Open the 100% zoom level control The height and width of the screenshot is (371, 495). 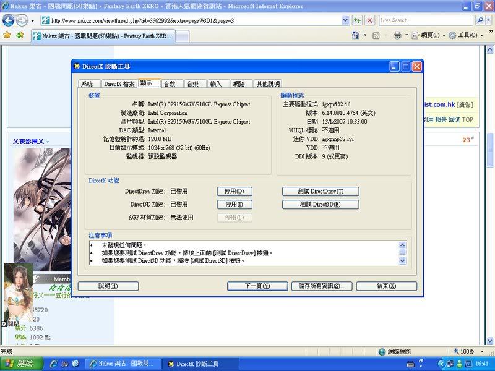tap(468, 351)
